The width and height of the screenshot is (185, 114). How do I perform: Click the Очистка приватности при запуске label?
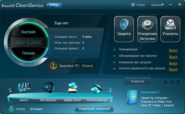point(142,68)
